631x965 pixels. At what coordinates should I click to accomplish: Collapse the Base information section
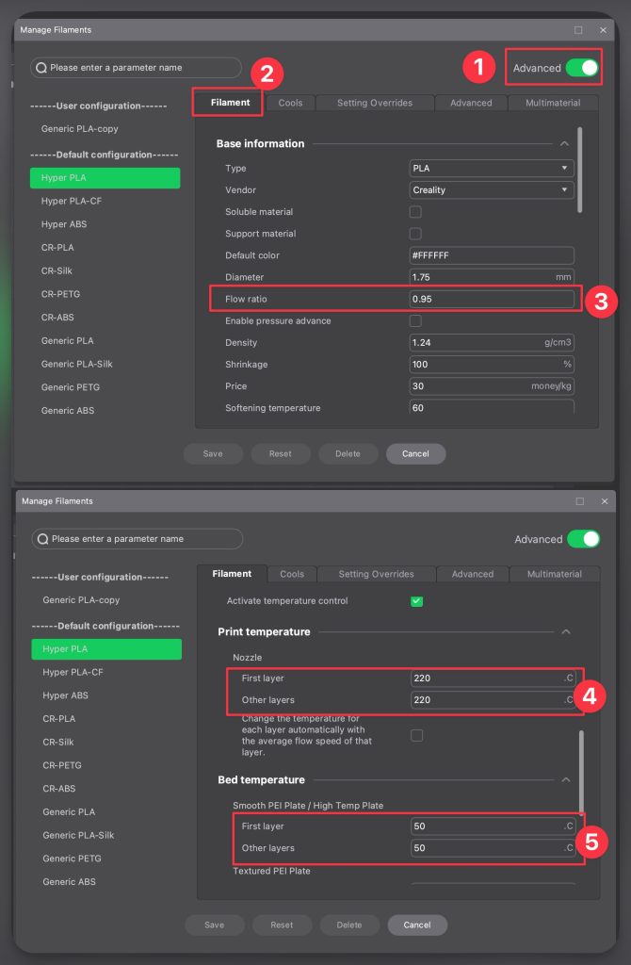click(564, 144)
